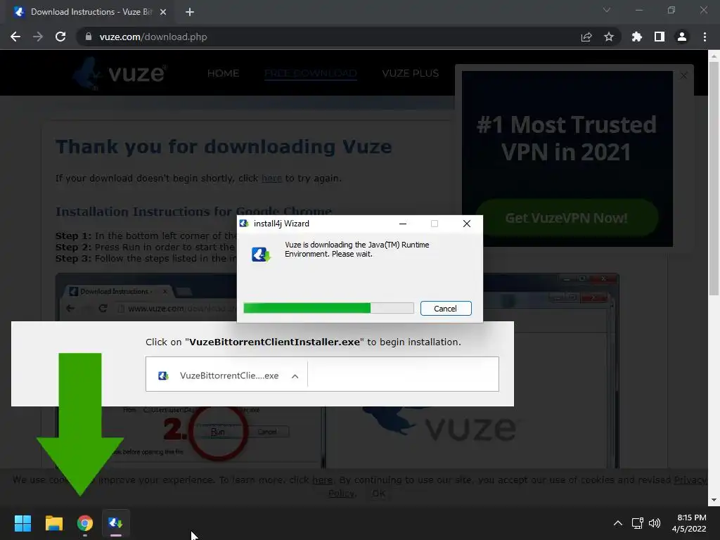The image size is (720, 540).
Task: Click VuzeBittorrentClie....exe in instruction image
Action: 229,375
